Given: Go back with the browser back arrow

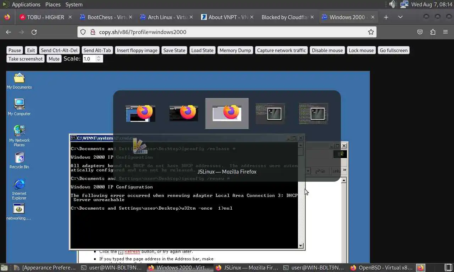Looking at the screenshot, I should [9, 32].
